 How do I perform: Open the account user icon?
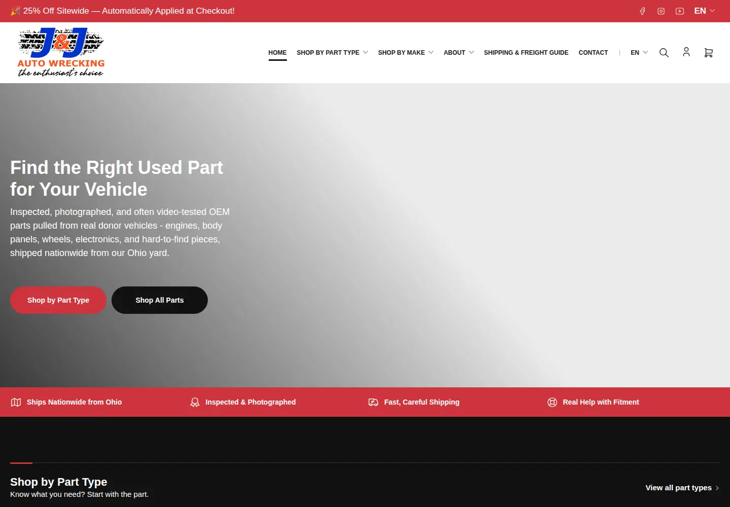(686, 52)
